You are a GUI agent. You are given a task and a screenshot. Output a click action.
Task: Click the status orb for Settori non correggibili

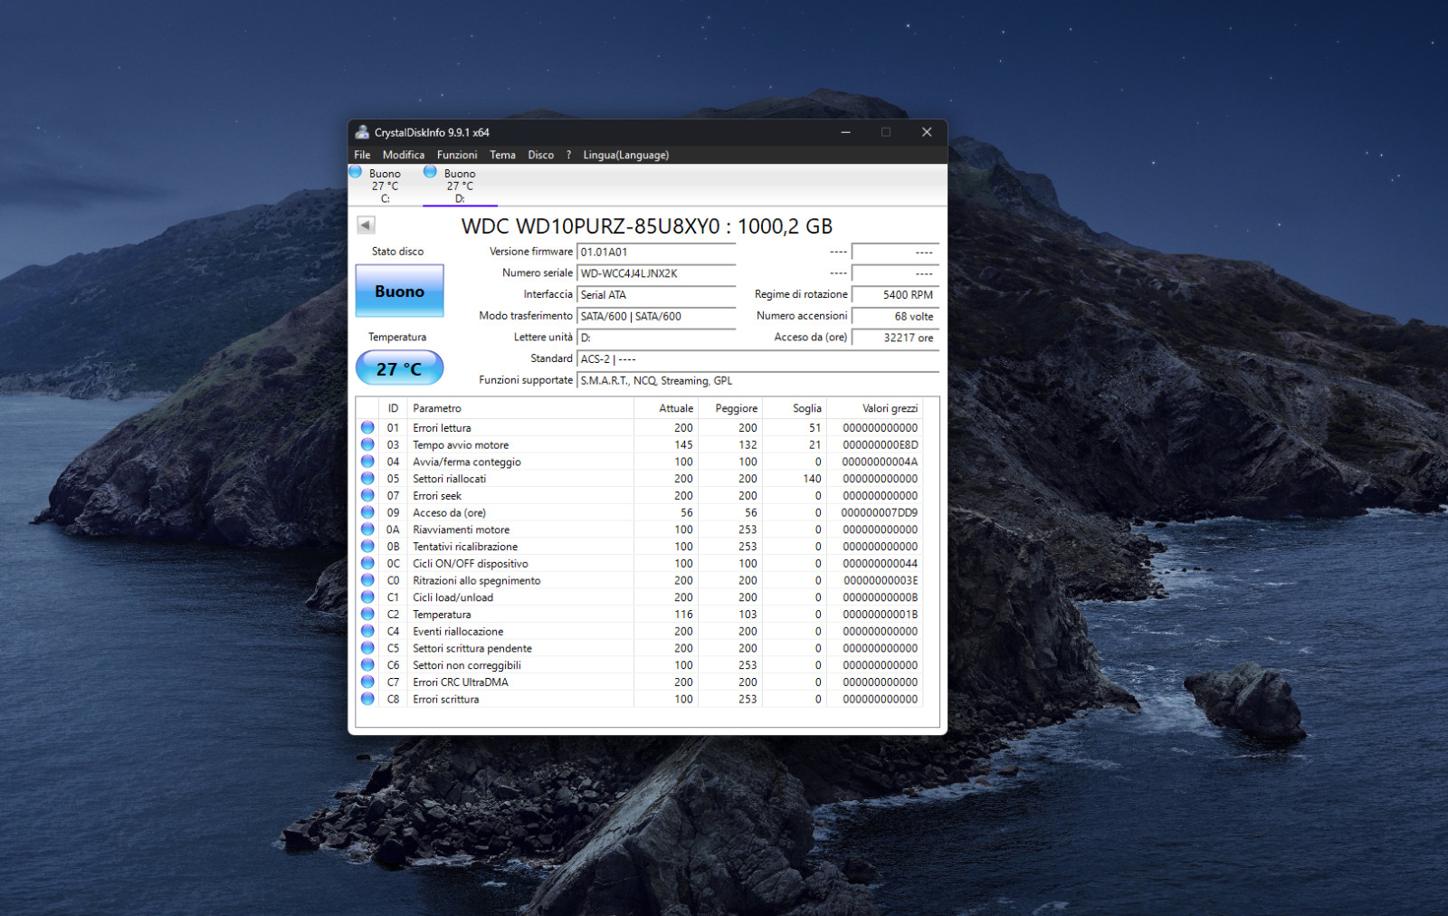click(x=367, y=665)
